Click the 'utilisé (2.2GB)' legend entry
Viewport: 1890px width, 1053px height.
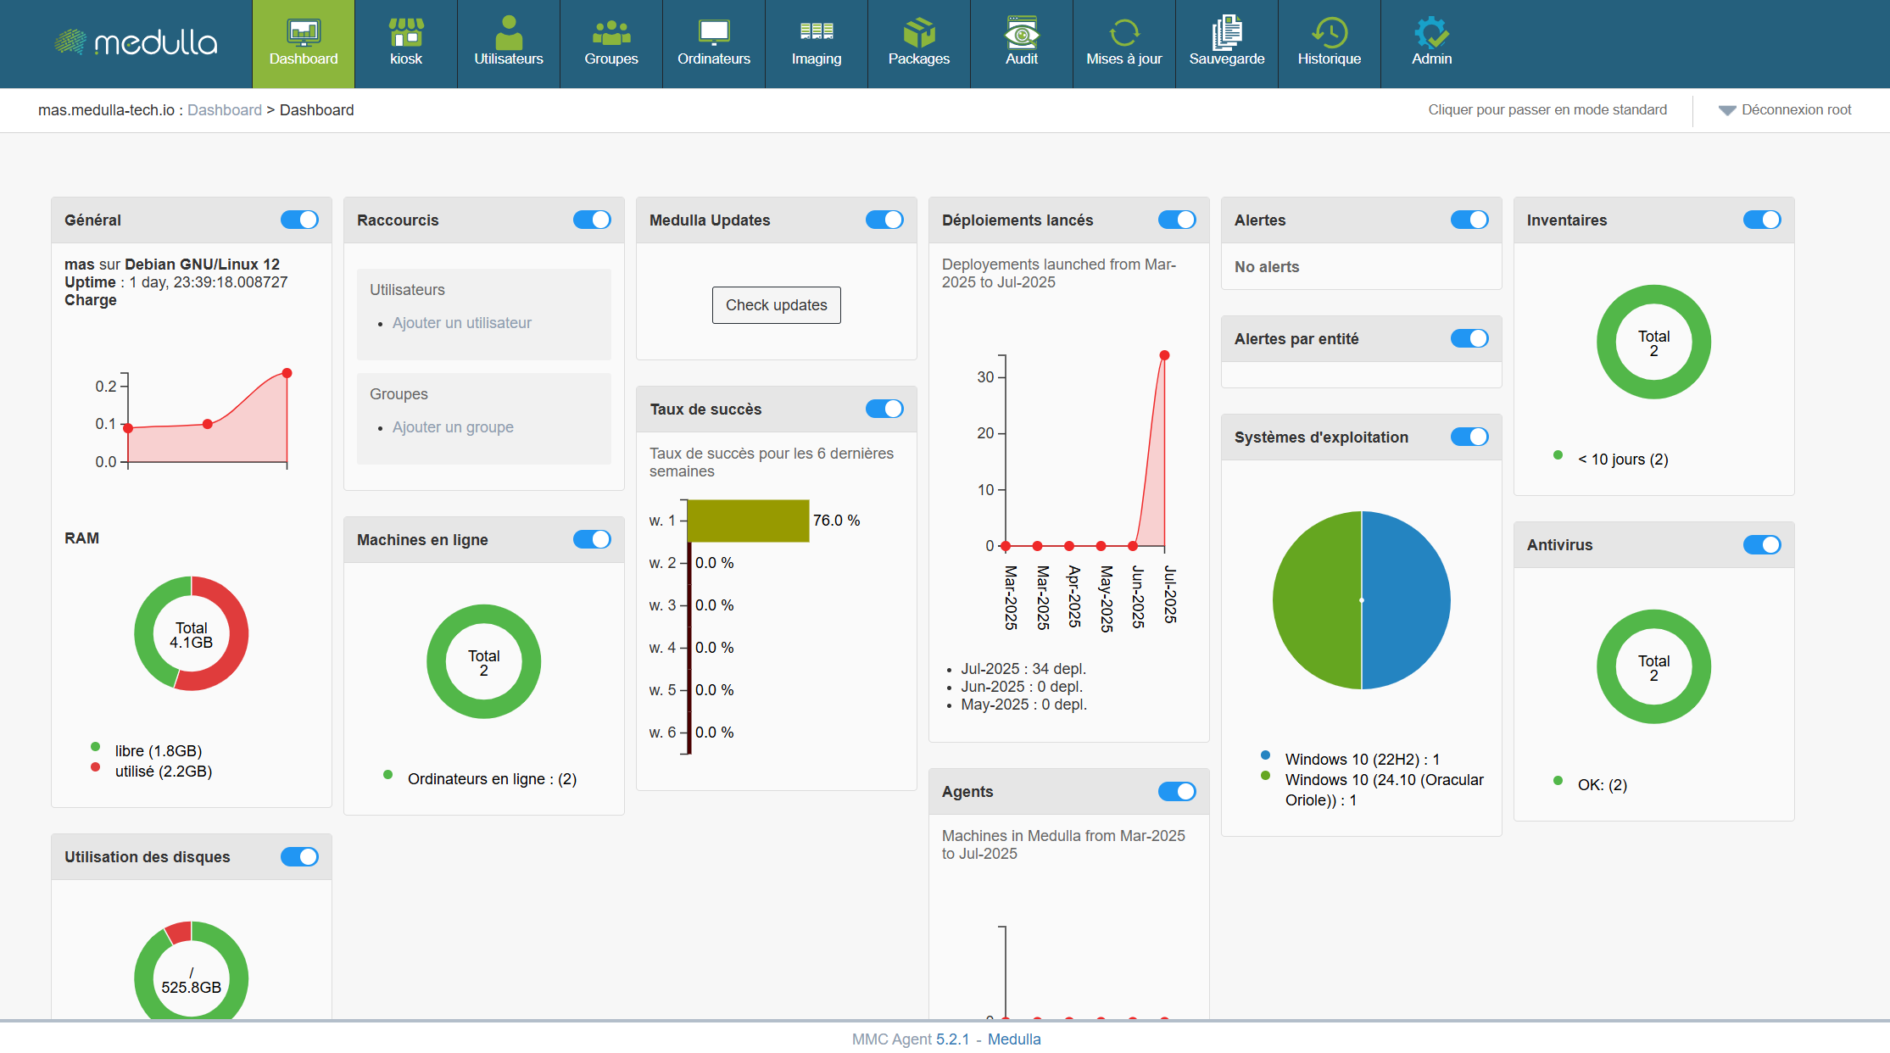[x=164, y=772]
